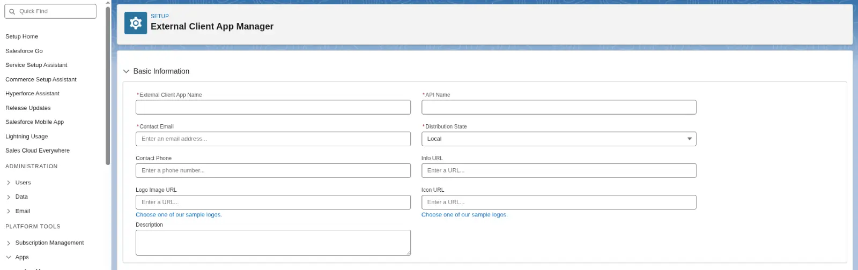
Task: Choose sample logos link under Logo Image URL
Action: coord(179,215)
